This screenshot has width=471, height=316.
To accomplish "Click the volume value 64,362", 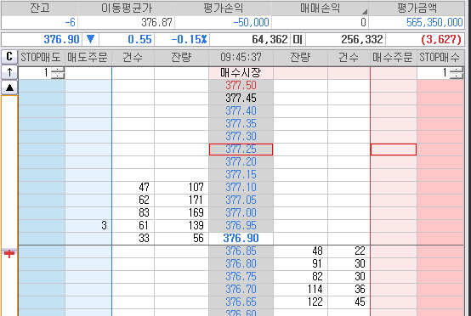I will click(270, 39).
